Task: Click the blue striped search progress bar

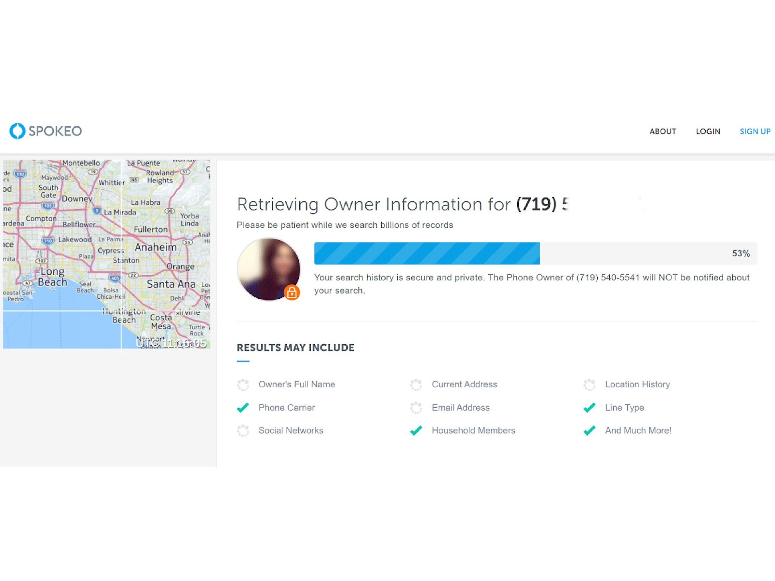Action: (426, 253)
